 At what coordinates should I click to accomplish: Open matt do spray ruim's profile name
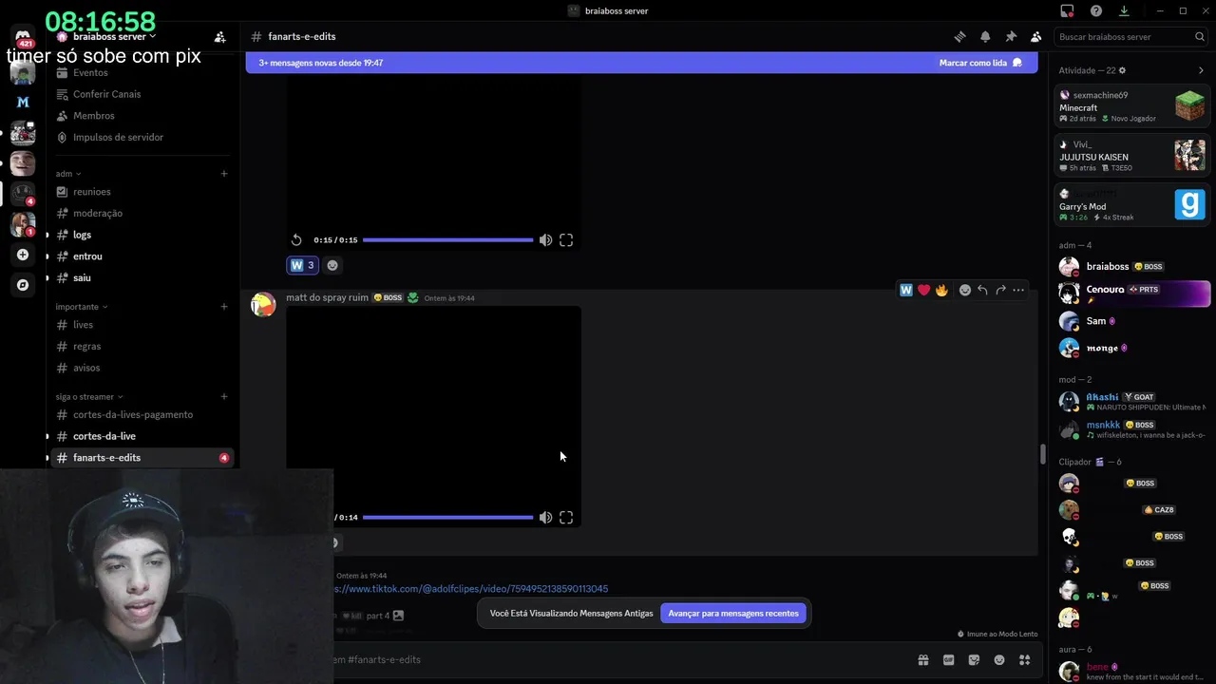click(327, 297)
